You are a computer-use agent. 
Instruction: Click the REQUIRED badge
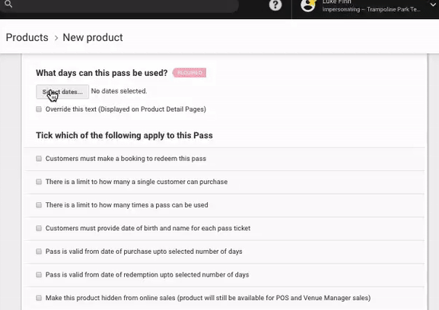tap(189, 73)
